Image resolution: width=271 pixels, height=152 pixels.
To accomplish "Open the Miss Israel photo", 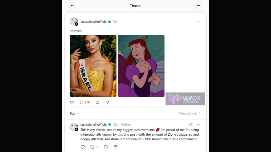I will 93,66.
